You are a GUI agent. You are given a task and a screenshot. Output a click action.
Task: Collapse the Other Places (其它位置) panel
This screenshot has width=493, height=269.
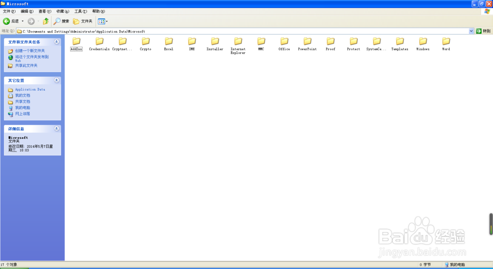(x=57, y=80)
